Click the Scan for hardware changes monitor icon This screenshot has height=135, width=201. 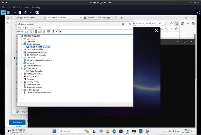tap(49, 31)
